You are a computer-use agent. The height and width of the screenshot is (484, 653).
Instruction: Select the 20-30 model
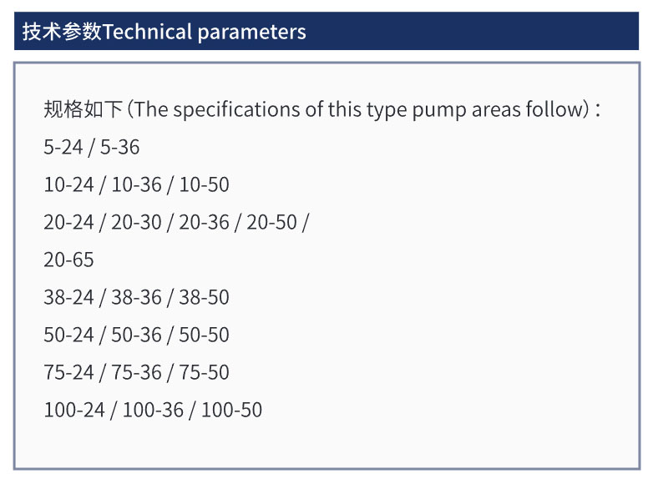tap(136, 223)
